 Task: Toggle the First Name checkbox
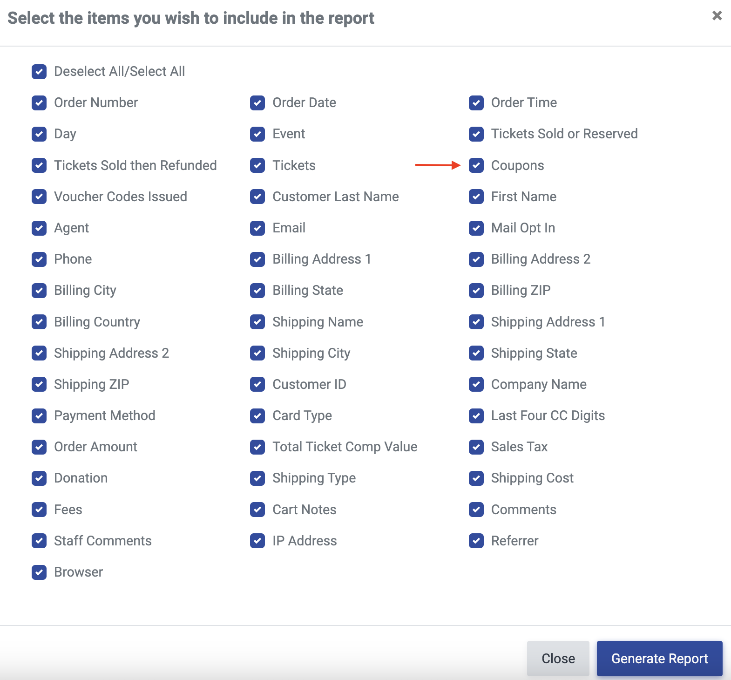[x=476, y=197]
